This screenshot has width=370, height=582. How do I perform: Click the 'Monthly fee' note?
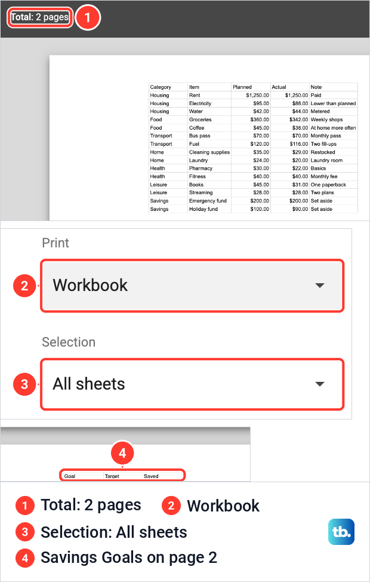[324, 176]
